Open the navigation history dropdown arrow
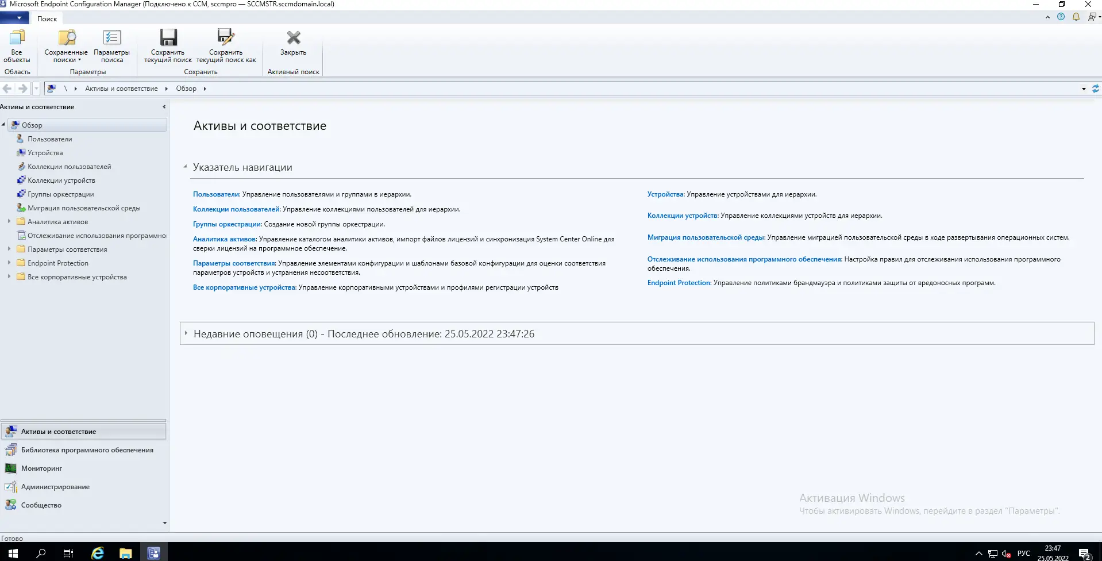This screenshot has height=561, width=1102. [x=36, y=89]
